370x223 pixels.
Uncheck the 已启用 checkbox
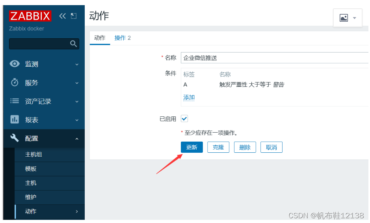point(184,118)
